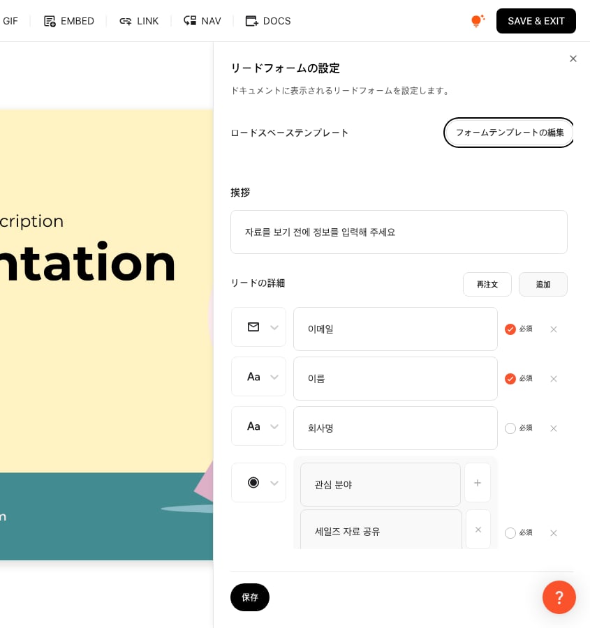Click the 이메일 label input field
The width and height of the screenshot is (590, 628).
tap(395, 329)
